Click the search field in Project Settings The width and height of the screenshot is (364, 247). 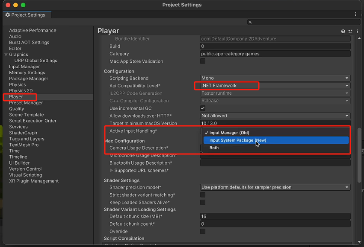tap(304, 22)
